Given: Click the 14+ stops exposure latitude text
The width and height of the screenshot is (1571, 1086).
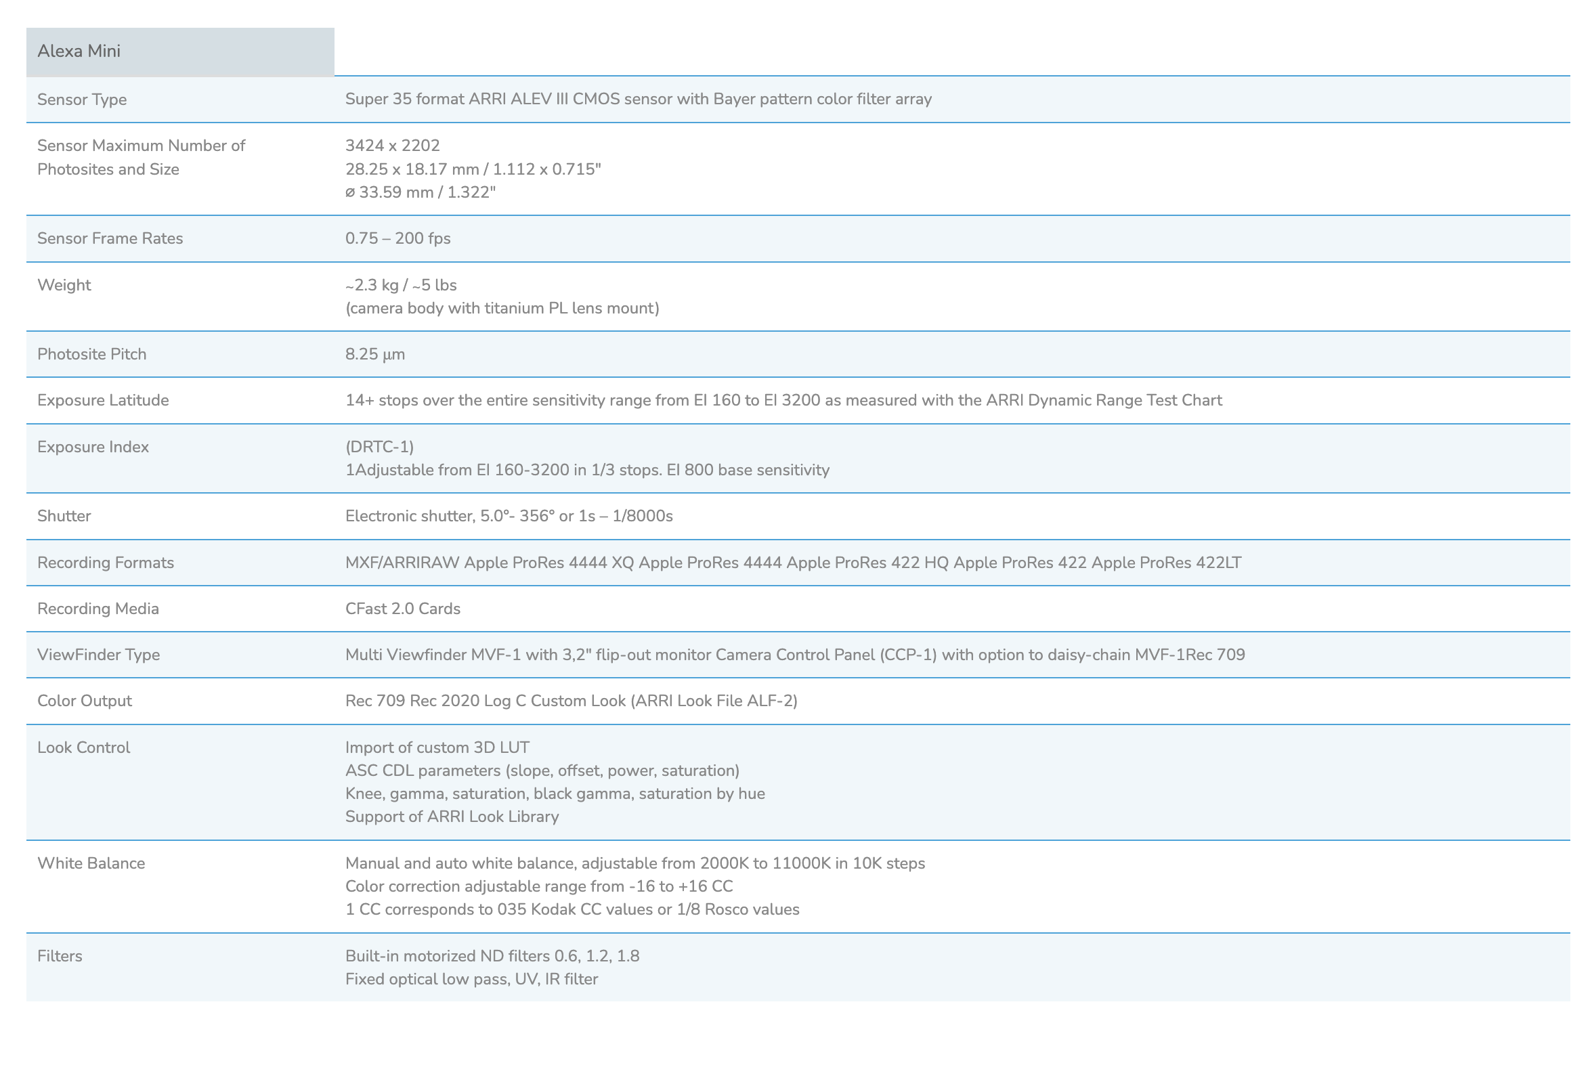Looking at the screenshot, I should pos(783,400).
